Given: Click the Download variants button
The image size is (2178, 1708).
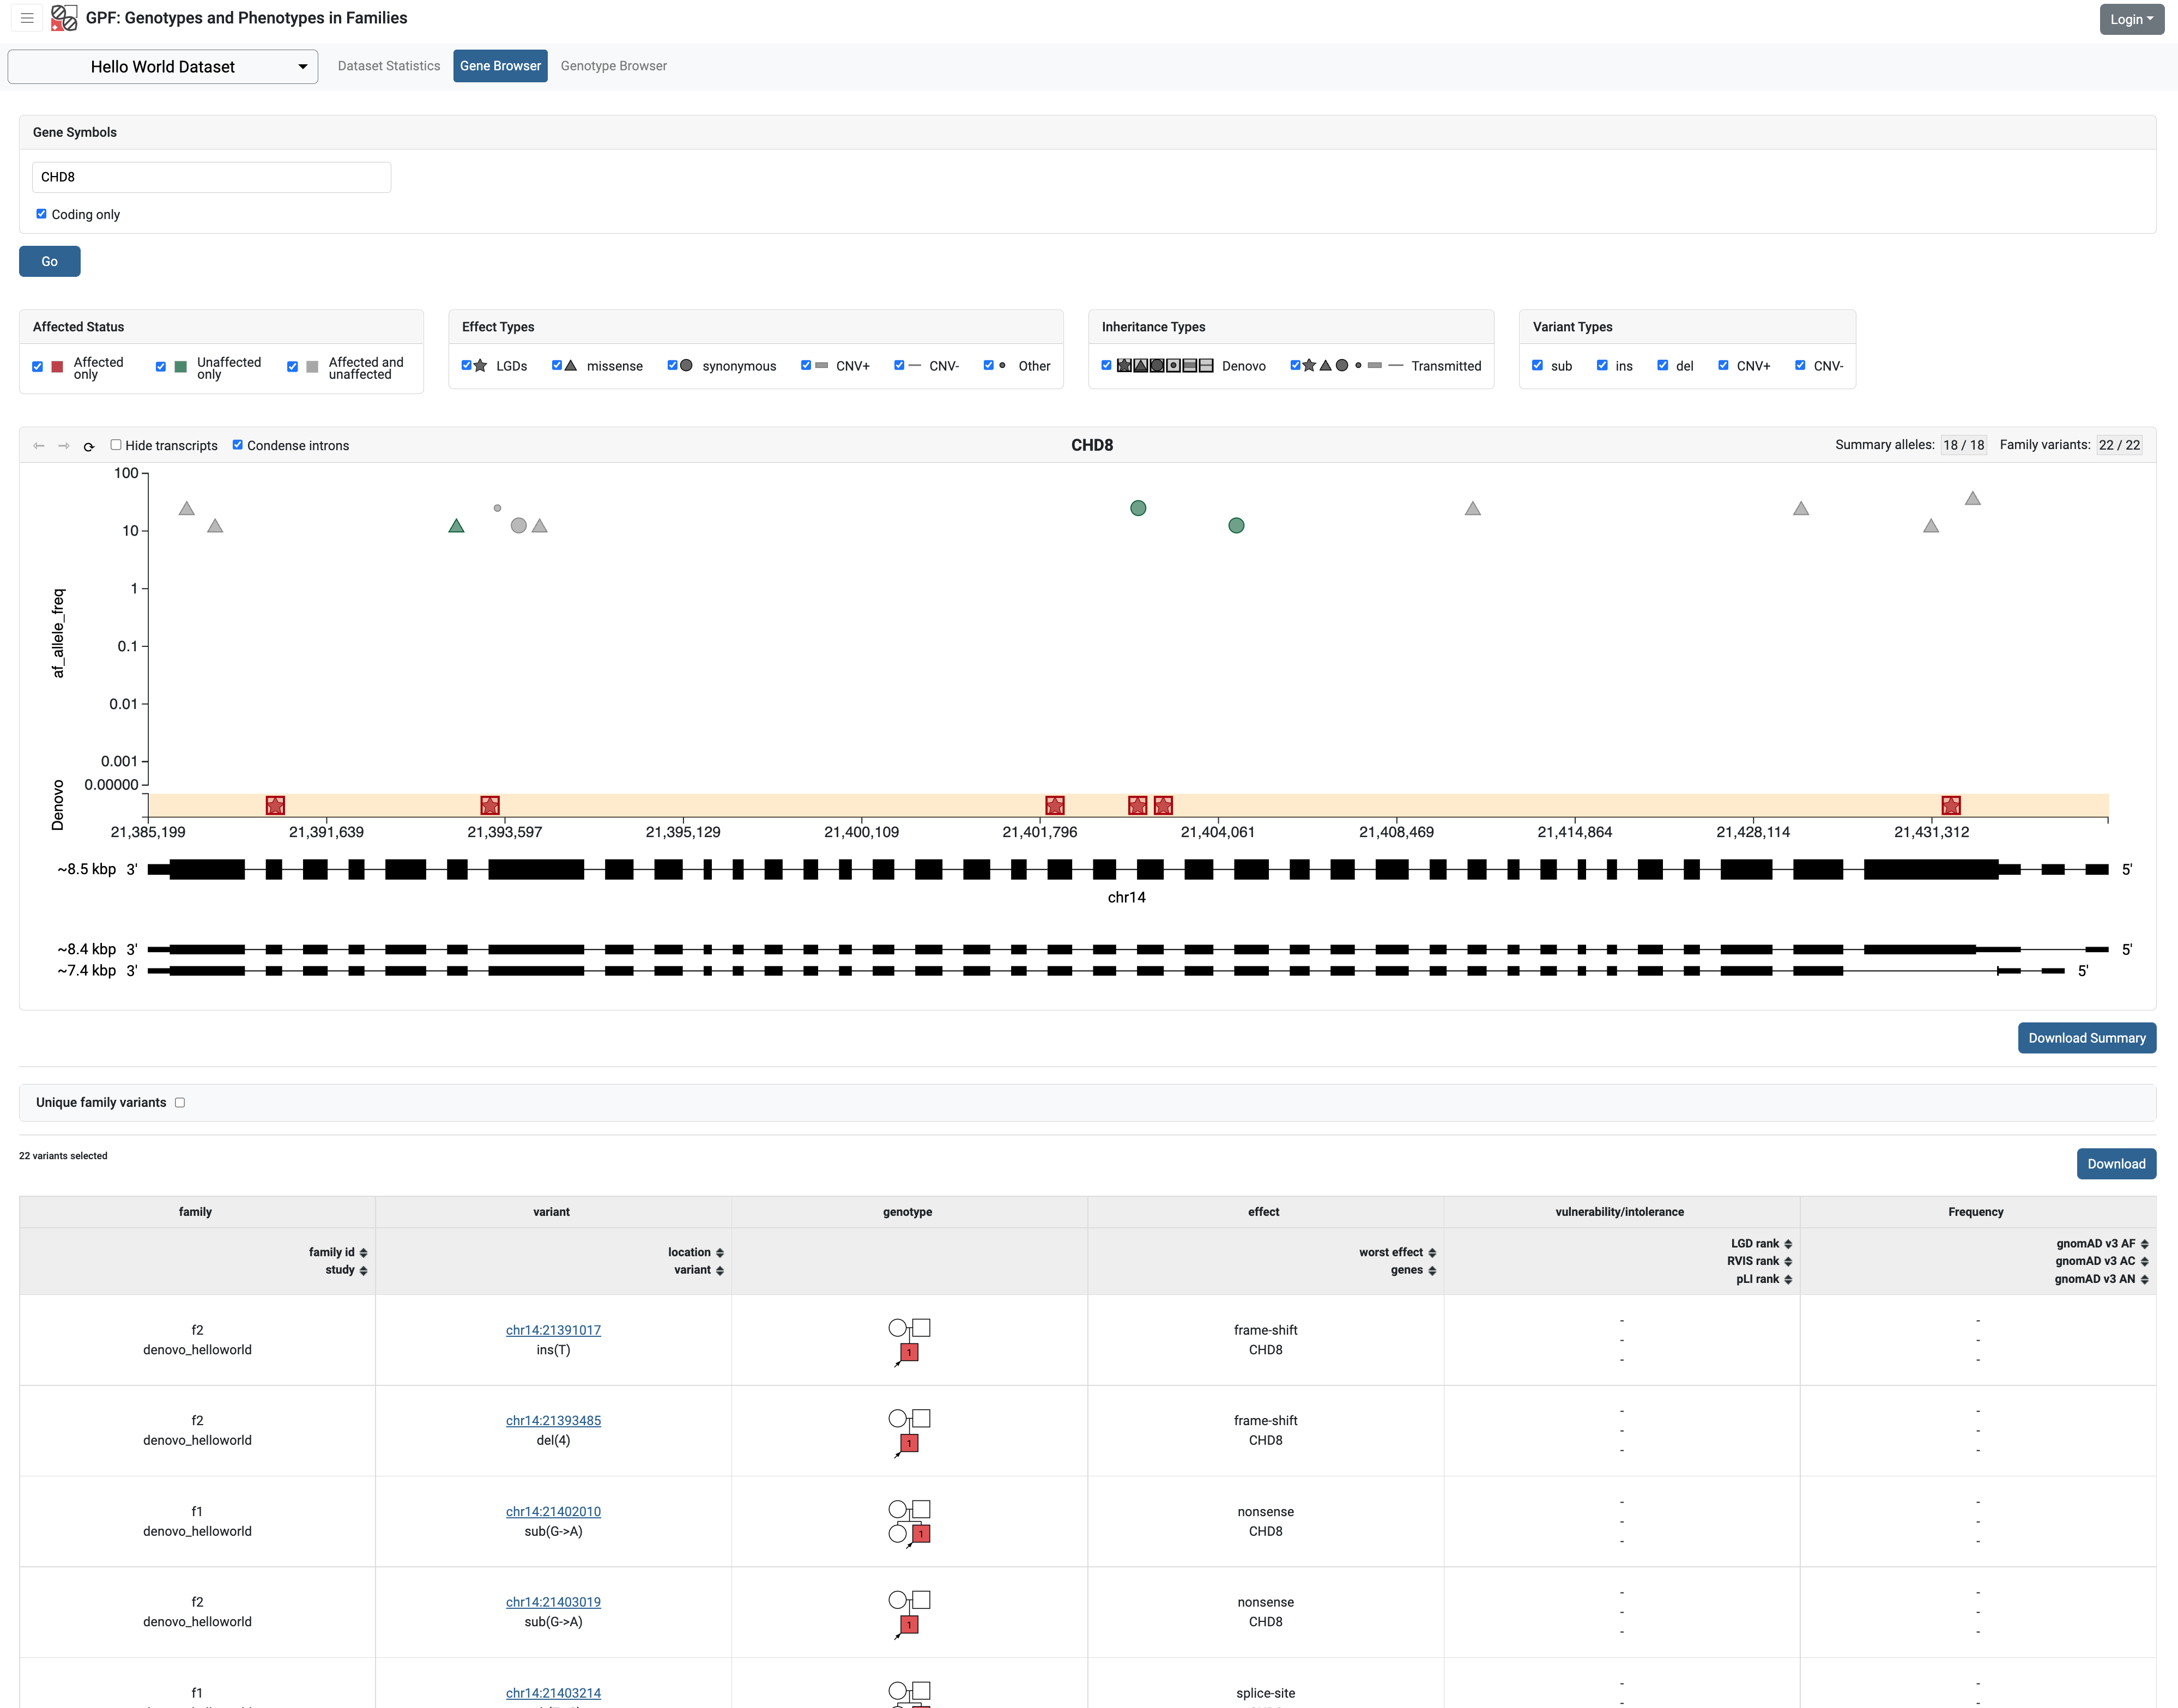Looking at the screenshot, I should (2116, 1164).
